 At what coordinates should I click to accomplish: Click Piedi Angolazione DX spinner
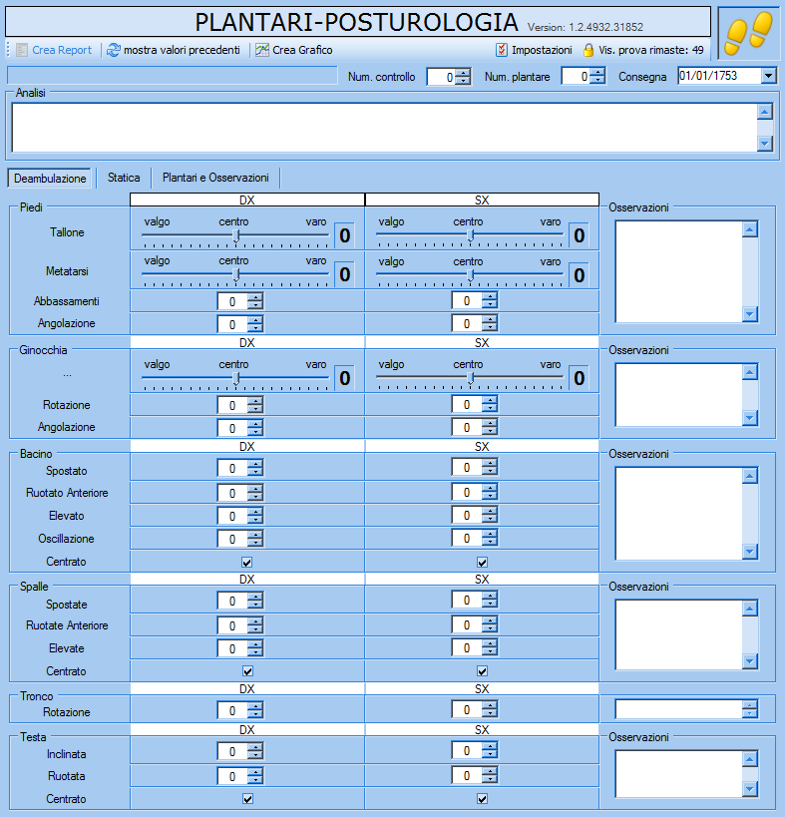click(240, 324)
